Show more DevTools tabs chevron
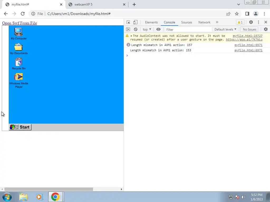The height and width of the screenshot is (202, 270). click(x=217, y=22)
